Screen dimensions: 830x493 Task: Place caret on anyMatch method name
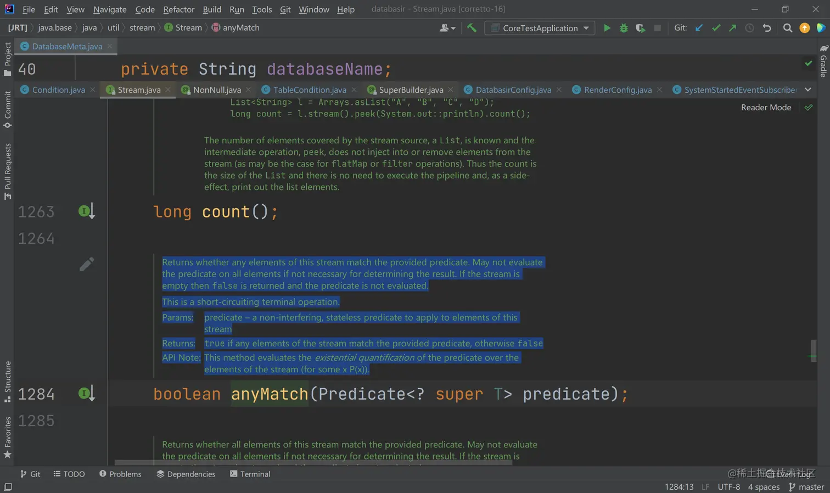pos(270,394)
